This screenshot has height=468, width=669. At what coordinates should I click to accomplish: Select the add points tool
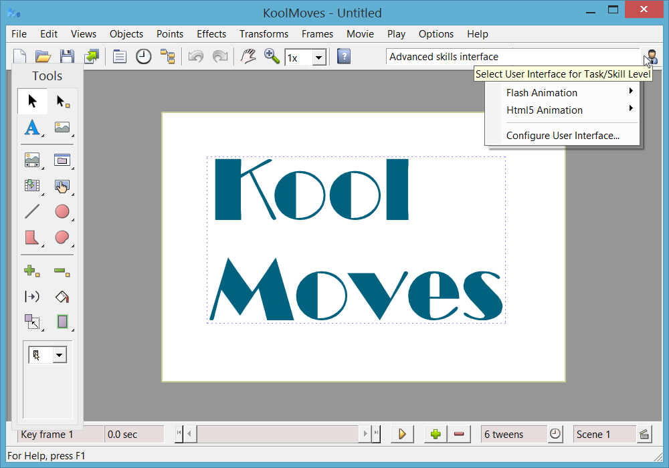pyautogui.click(x=32, y=271)
